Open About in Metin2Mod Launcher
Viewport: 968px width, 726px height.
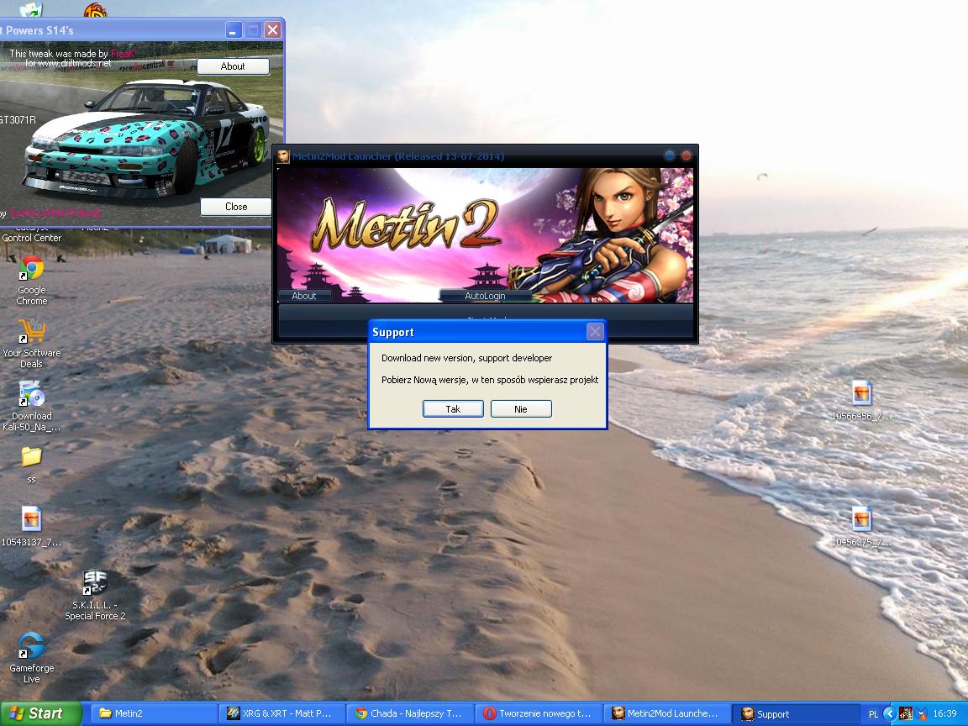click(x=303, y=296)
